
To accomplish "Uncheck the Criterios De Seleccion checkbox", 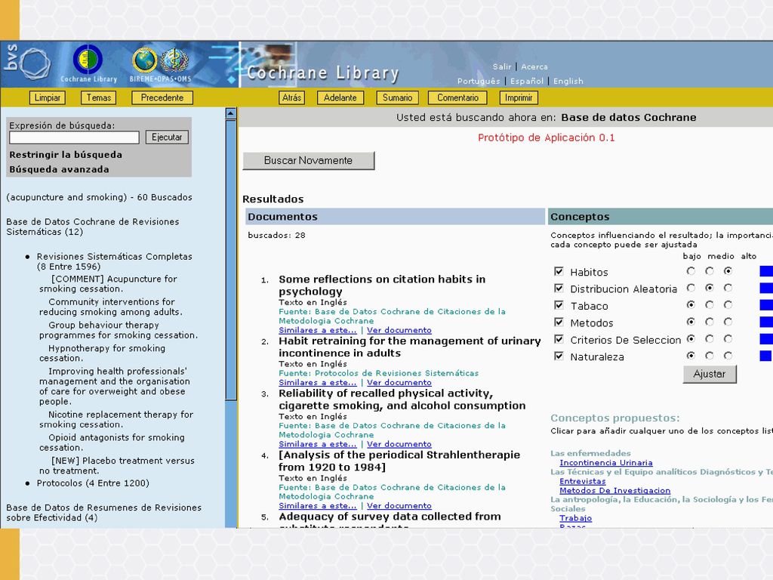I will pyautogui.click(x=559, y=339).
